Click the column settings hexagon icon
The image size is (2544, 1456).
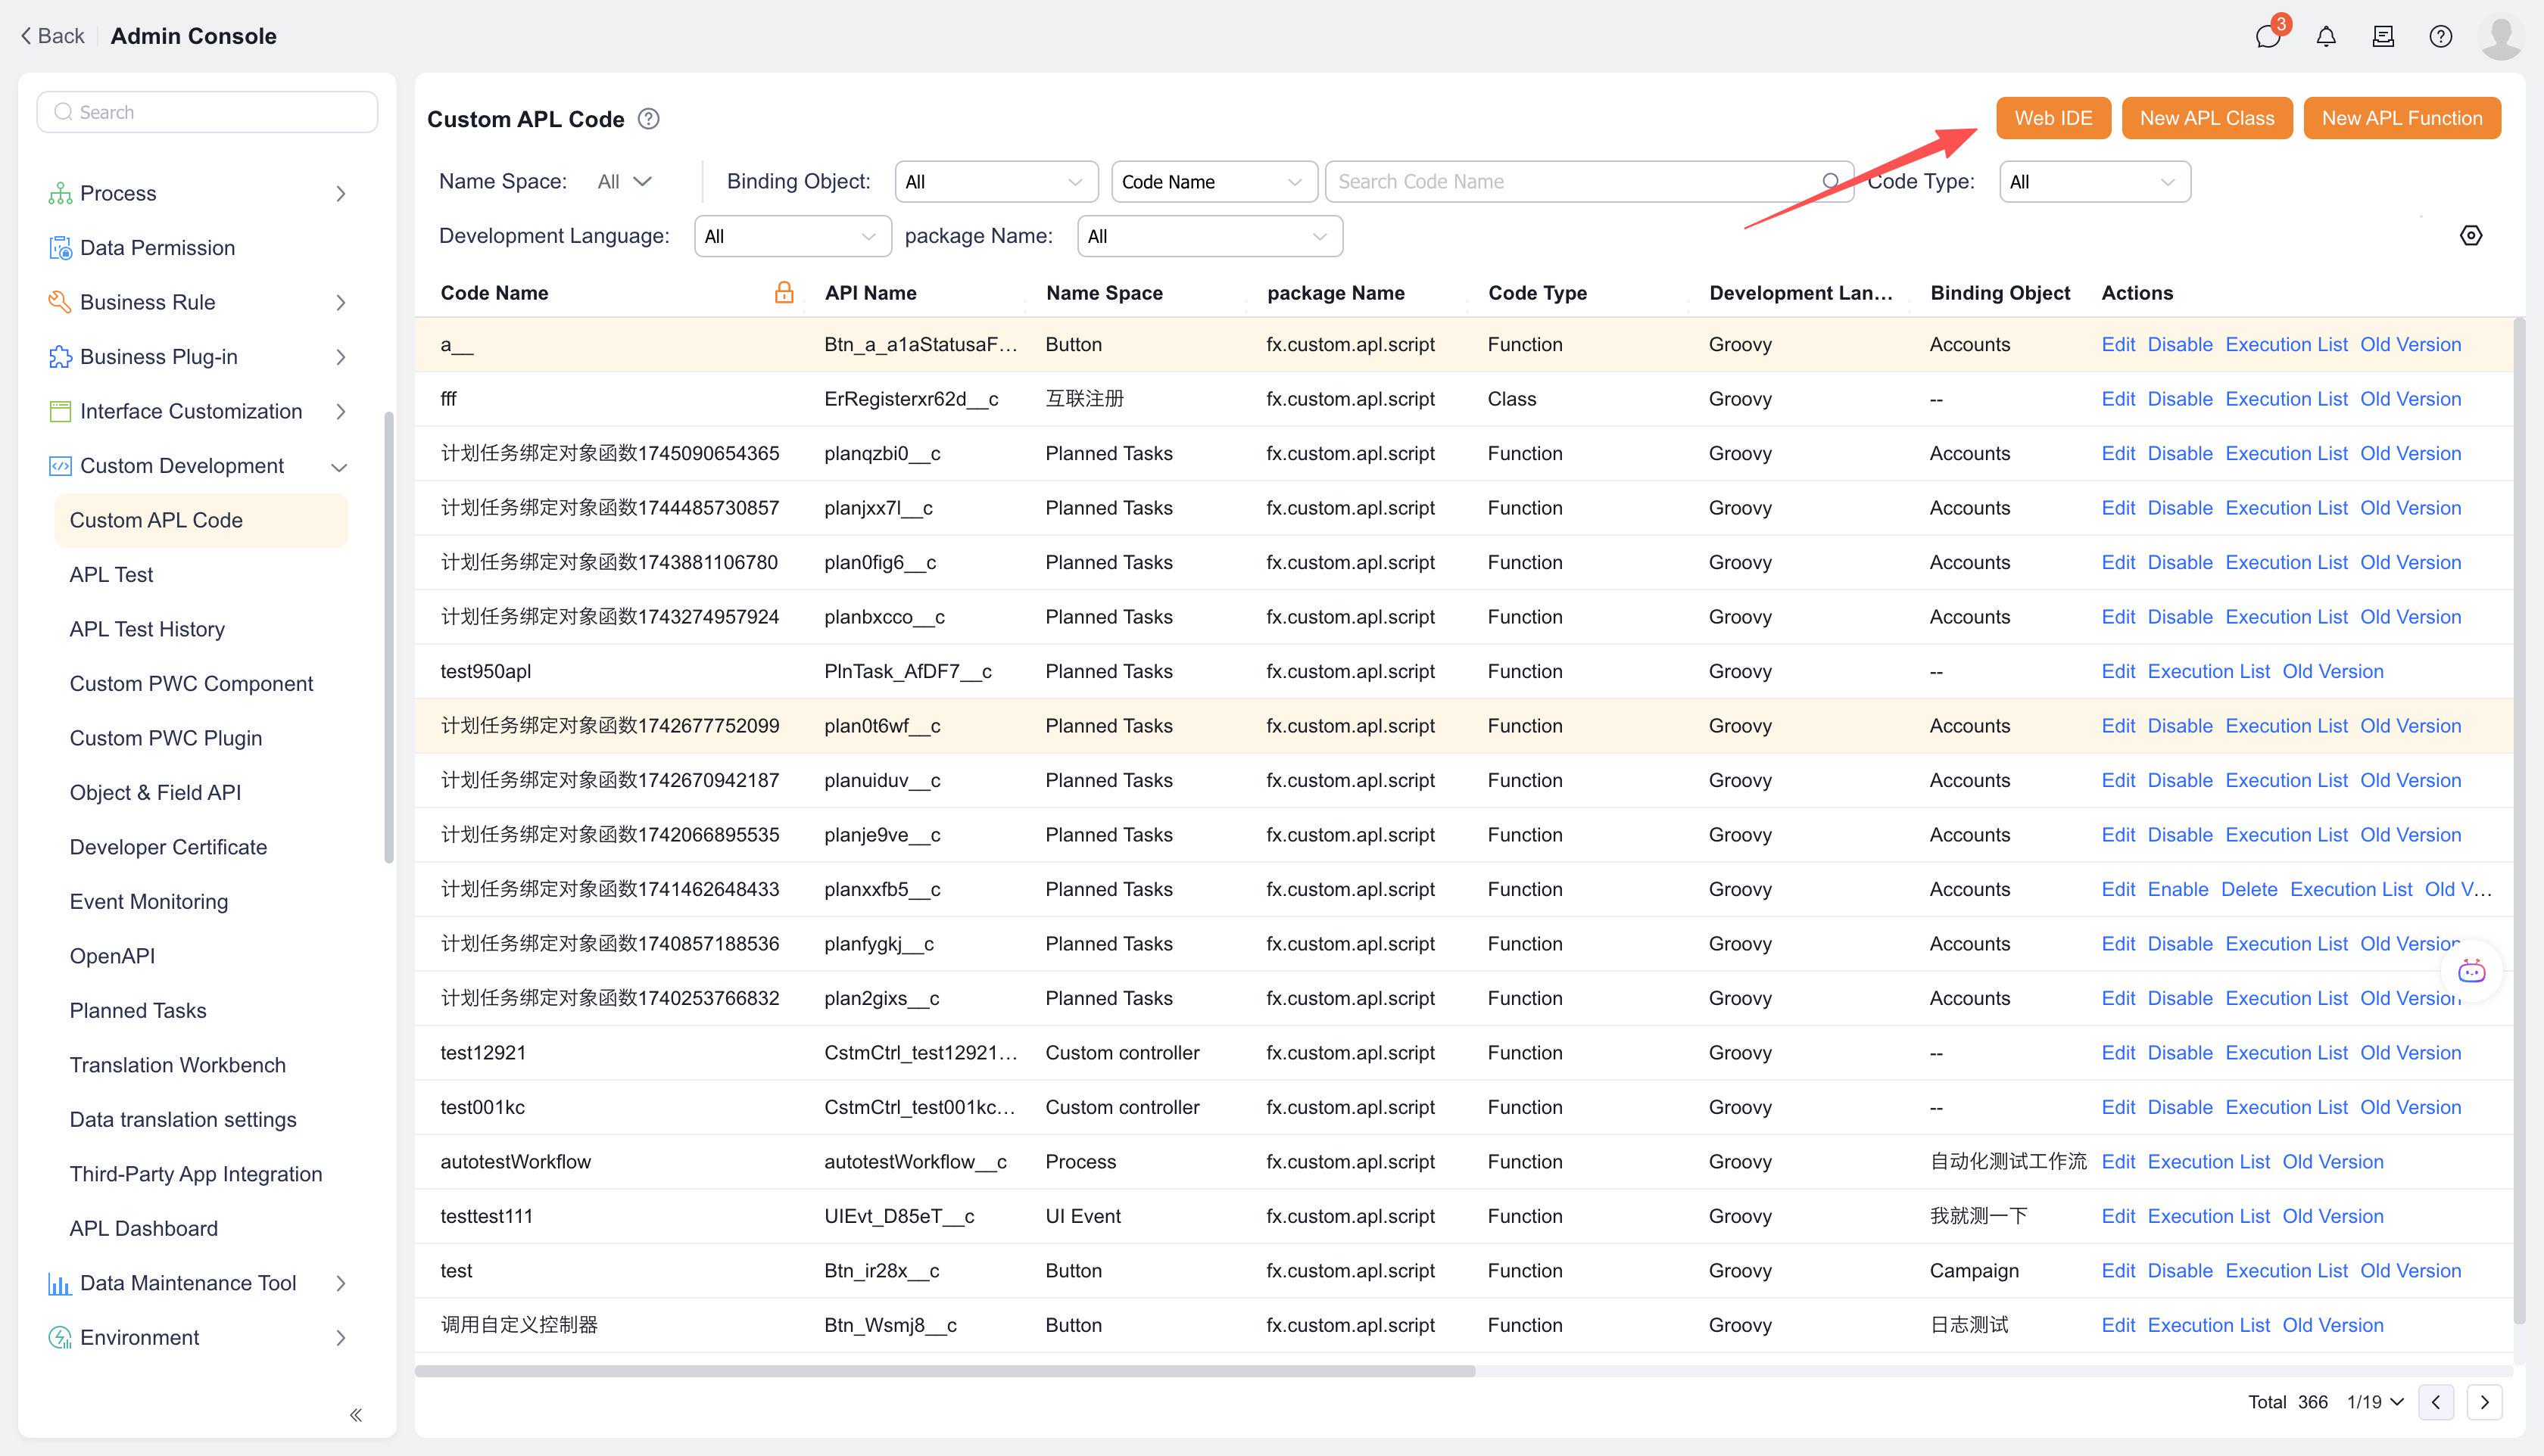point(2470,236)
